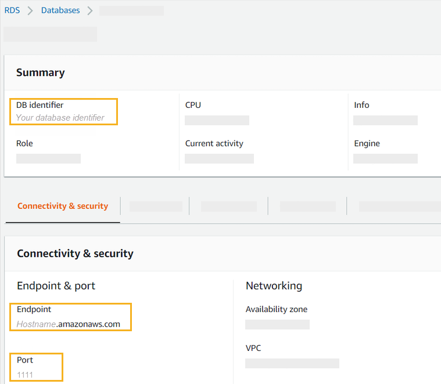Click the port value 1111

tap(25, 375)
